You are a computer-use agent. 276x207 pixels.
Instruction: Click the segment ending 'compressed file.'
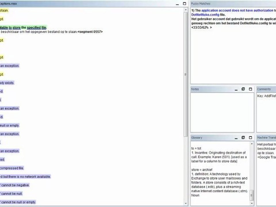(x=12, y=168)
